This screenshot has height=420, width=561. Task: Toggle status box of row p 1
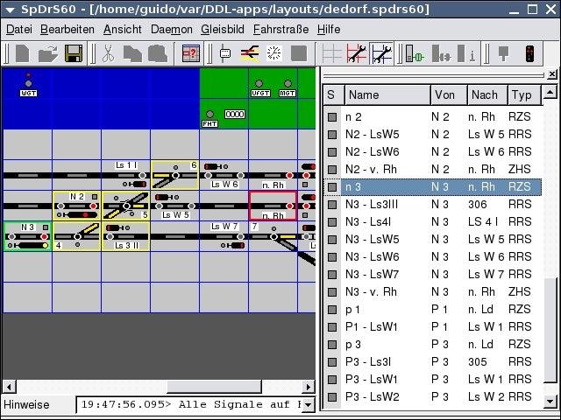(x=332, y=309)
